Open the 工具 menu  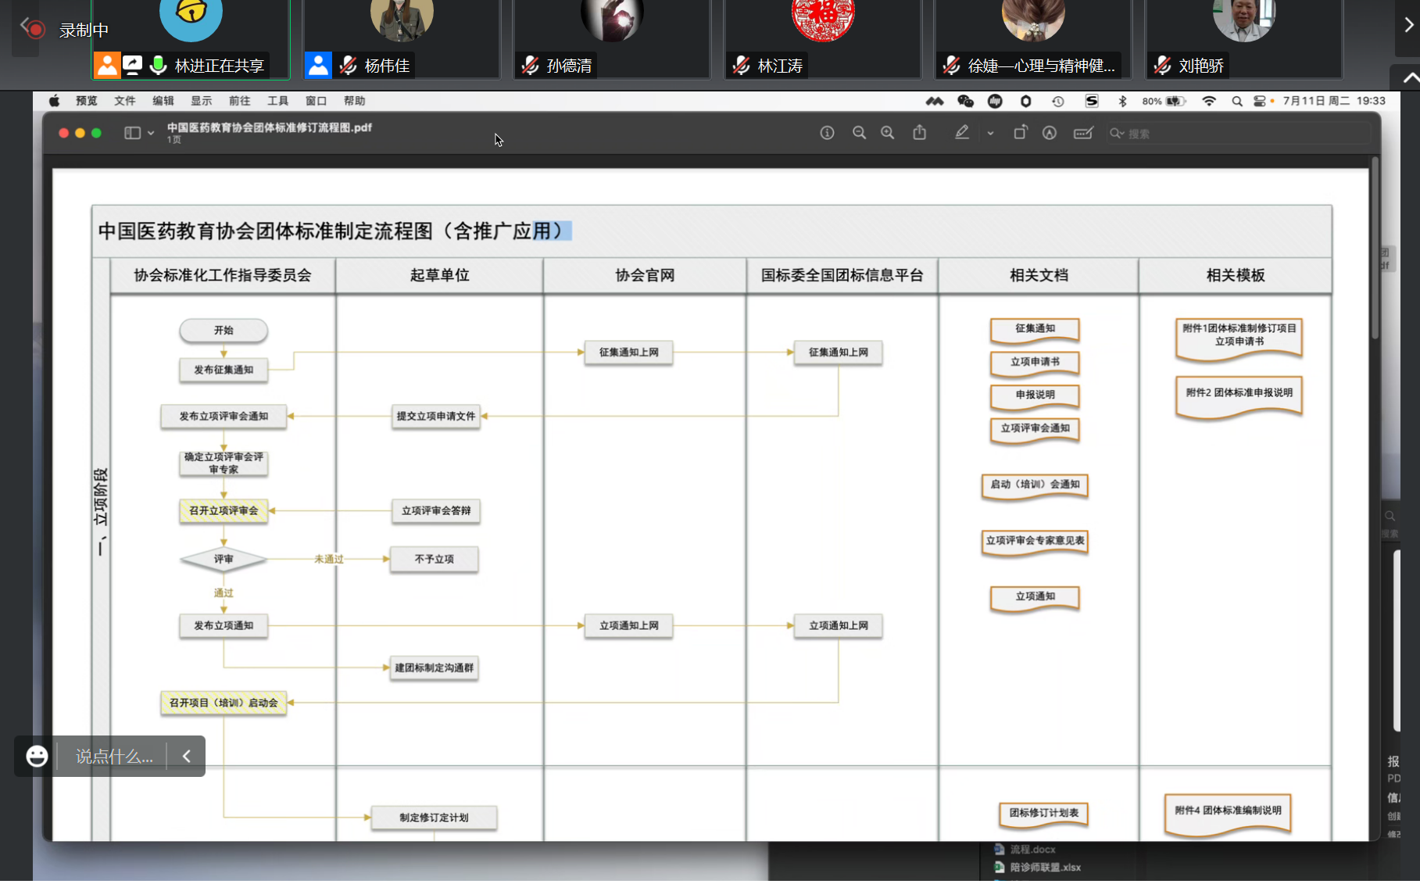click(x=278, y=101)
